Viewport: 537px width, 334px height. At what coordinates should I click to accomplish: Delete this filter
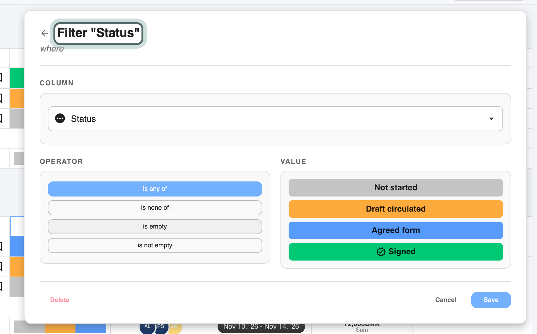[60, 300]
